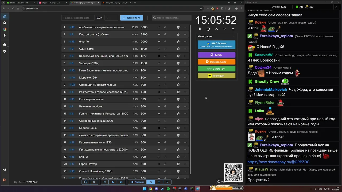
Task: Connect the Twitch integration
Action: tap(216, 55)
